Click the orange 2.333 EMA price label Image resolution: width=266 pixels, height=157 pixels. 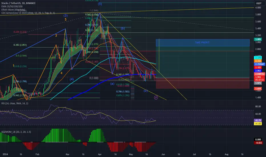click(258, 61)
